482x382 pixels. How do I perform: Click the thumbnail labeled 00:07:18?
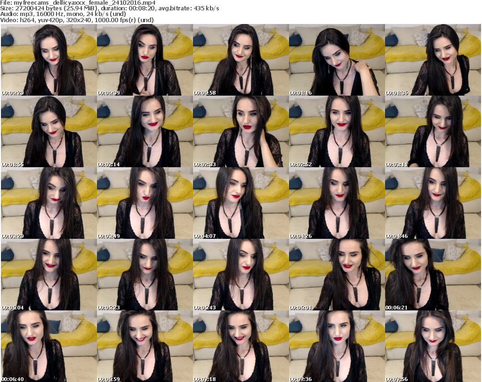[x=241, y=346]
